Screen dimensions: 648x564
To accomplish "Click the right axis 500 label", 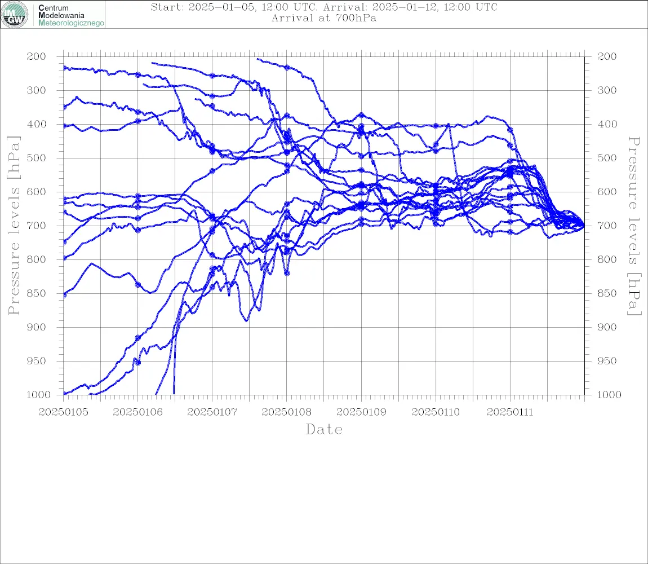I will click(x=607, y=158).
